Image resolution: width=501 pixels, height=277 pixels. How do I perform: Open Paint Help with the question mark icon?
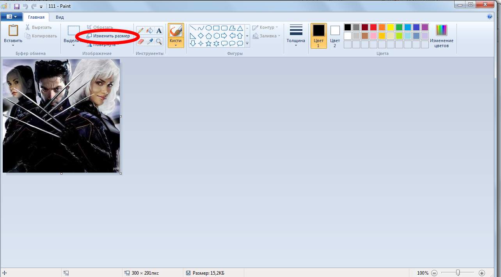tap(490, 17)
